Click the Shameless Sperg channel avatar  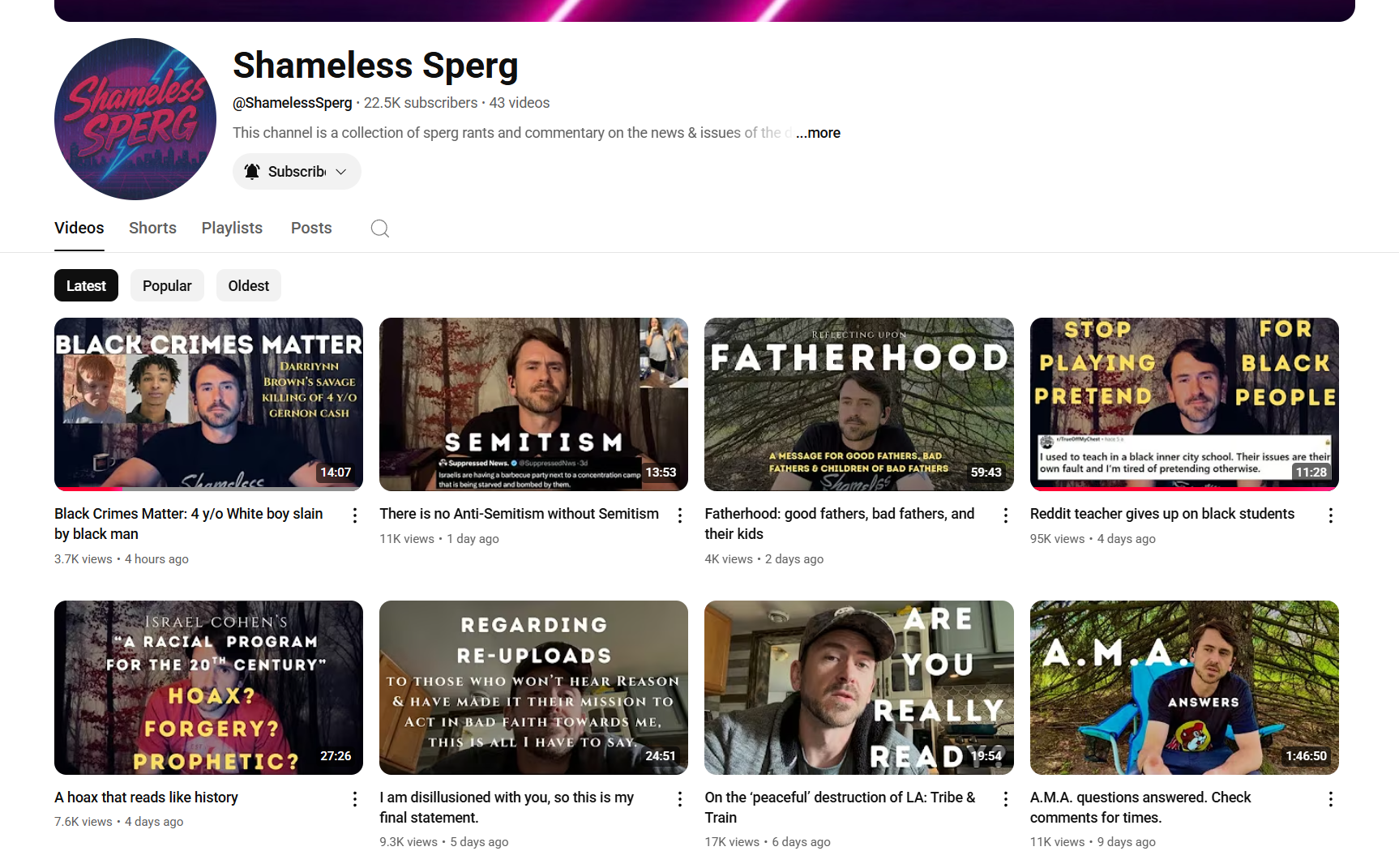[135, 119]
